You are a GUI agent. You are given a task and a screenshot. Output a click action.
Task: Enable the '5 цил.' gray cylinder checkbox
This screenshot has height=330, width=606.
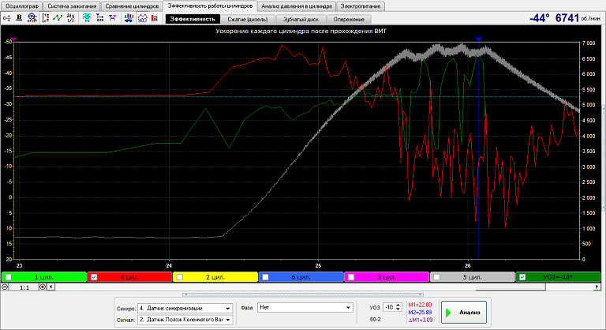(x=436, y=277)
